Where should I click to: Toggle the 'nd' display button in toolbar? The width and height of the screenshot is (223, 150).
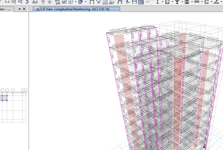coord(148,2)
